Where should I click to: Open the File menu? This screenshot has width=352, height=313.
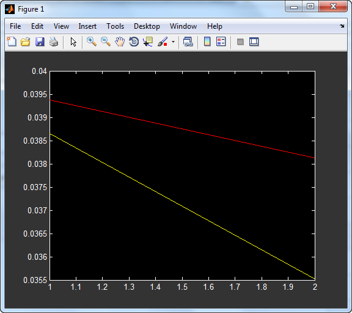[15, 26]
